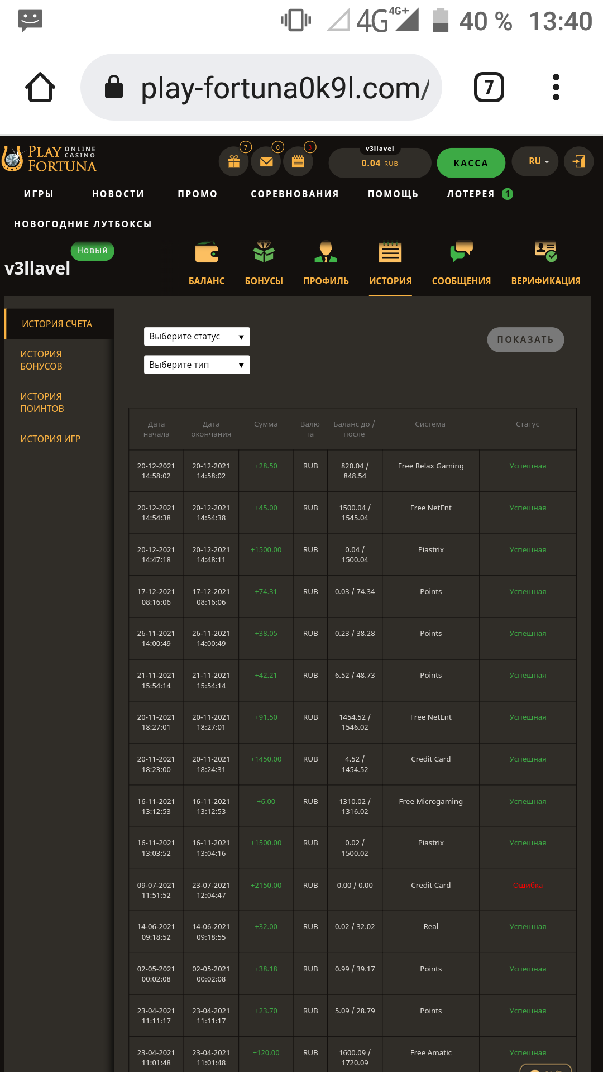Click the Система column header
The image size is (603, 1072).
430,424
